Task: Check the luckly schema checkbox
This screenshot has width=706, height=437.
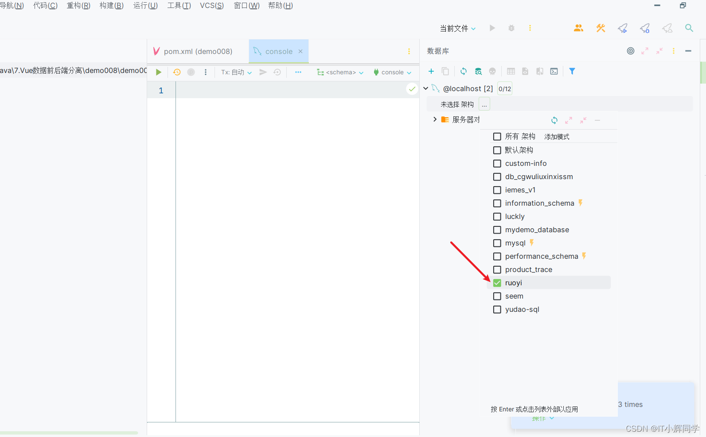Action: [497, 217]
